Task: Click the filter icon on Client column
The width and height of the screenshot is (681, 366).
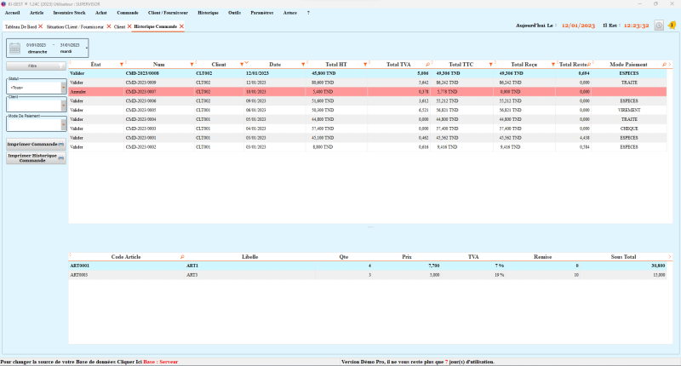Action: pyautogui.click(x=243, y=65)
